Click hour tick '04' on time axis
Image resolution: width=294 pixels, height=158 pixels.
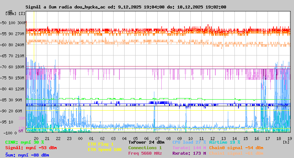[125, 139]
